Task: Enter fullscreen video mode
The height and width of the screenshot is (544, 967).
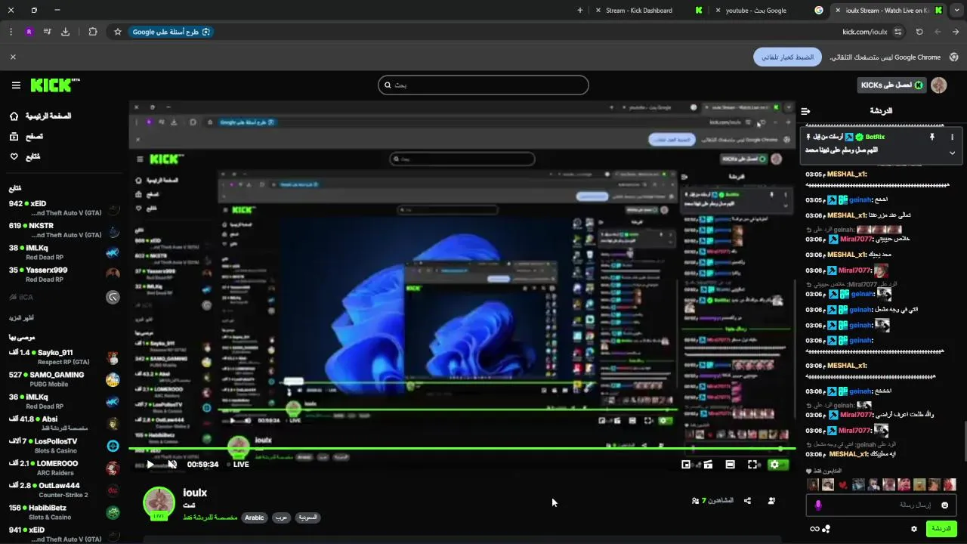Action: [x=752, y=465]
